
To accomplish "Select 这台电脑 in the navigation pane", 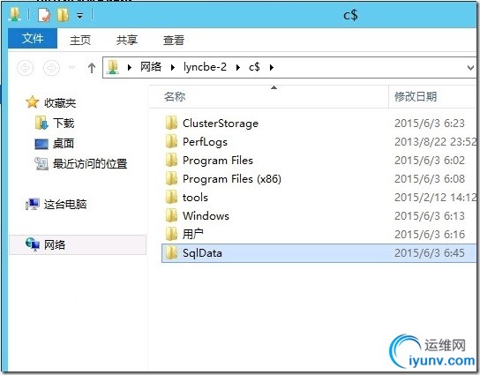I will [x=65, y=204].
